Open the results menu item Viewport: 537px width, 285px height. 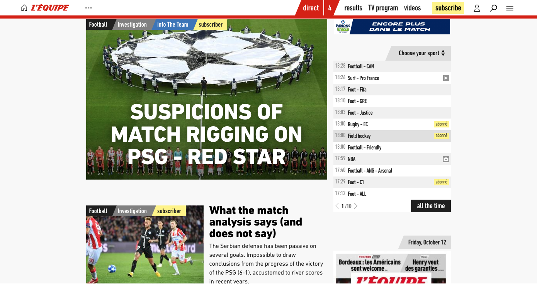pyautogui.click(x=353, y=8)
